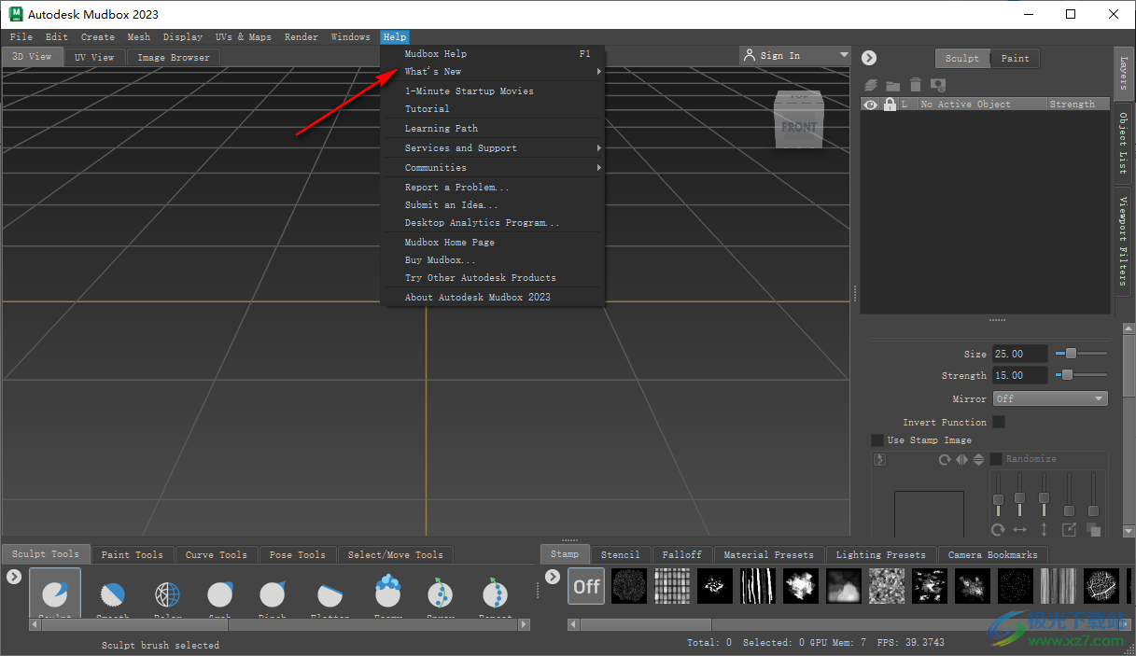Open Mudbox Home Page entry

(494, 243)
